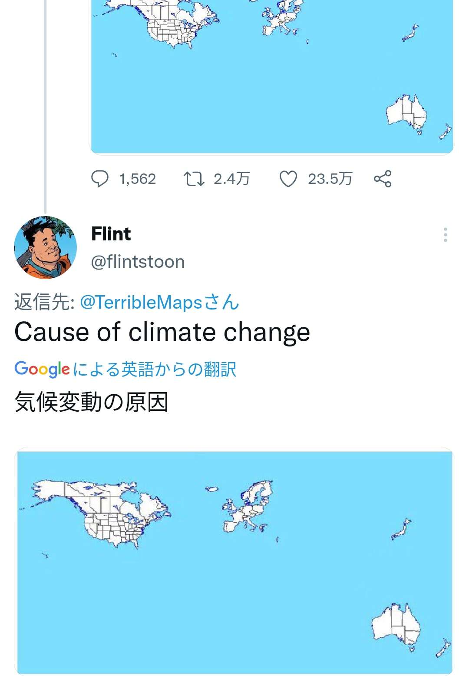Tap the share network icon beside the like count
This screenshot has width=469, height=676.
coord(382,178)
